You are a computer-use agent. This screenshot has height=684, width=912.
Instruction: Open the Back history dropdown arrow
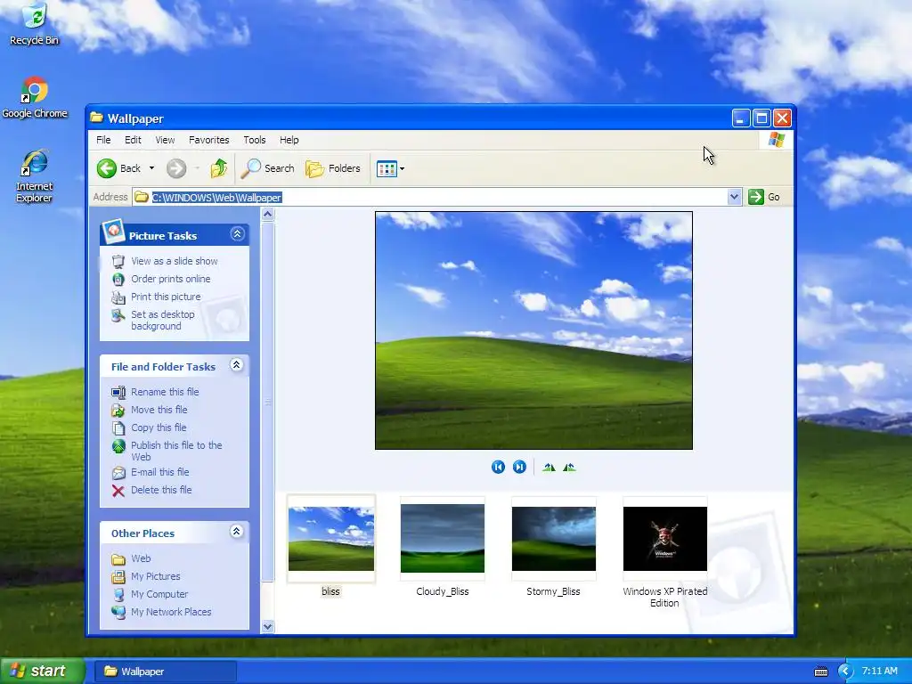click(151, 168)
